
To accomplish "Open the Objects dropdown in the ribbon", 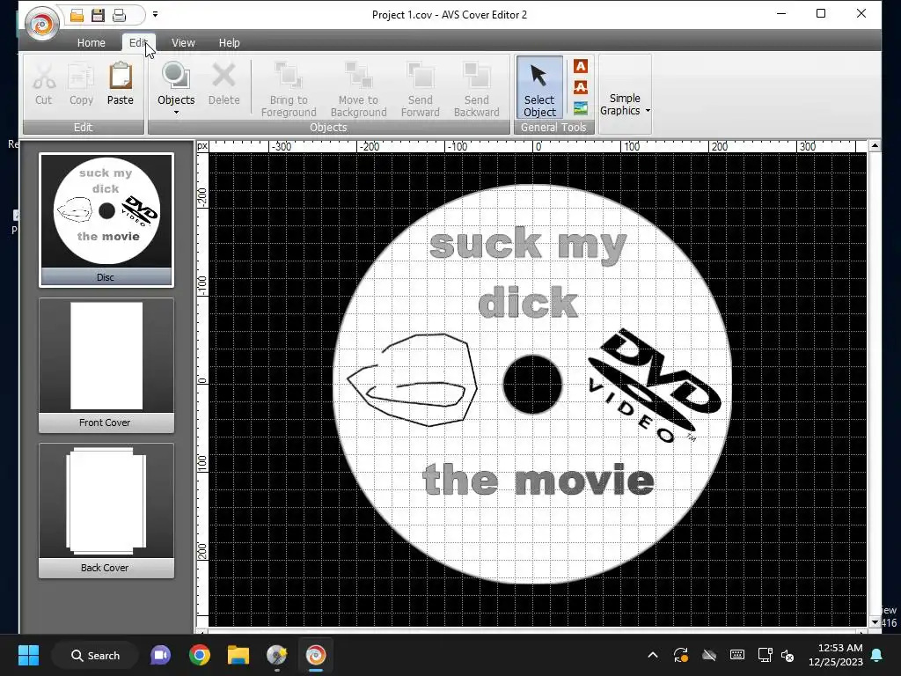I will tap(176, 89).
